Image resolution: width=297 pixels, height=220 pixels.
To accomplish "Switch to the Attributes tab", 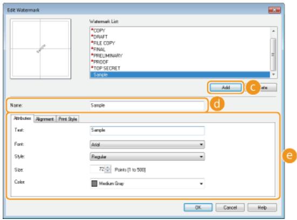I will [22, 118].
